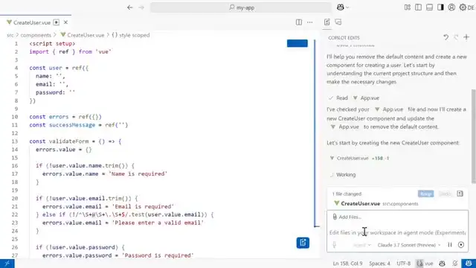Image resolution: width=476 pixels, height=268 pixels.
Task: Click the editor minimap highlight block
Action: coord(297,43)
